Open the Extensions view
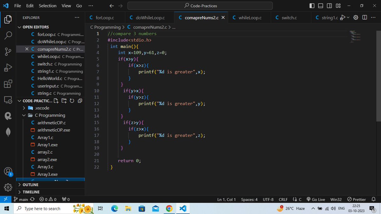This screenshot has height=214, width=381. [8, 84]
